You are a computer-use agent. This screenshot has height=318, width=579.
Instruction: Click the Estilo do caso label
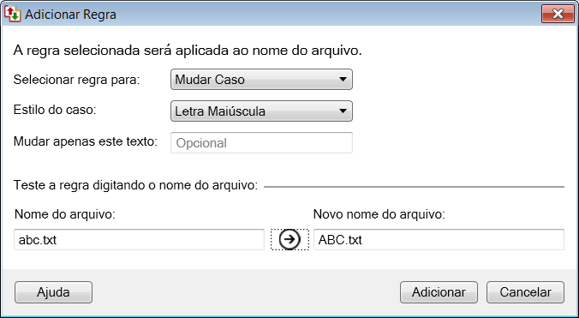tap(55, 110)
